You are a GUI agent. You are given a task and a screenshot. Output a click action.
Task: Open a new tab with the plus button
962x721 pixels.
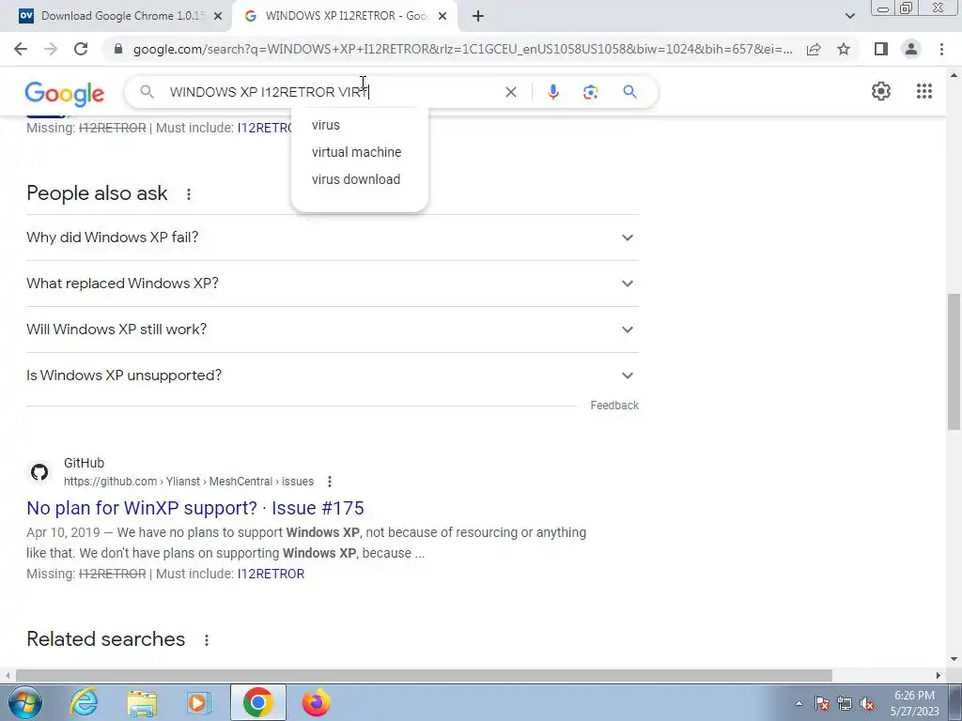478,16
